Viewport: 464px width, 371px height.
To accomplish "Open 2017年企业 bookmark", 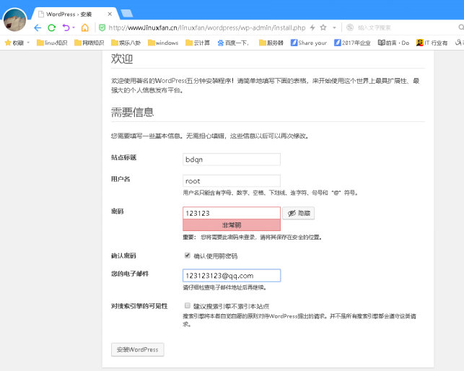I will tap(352, 43).
